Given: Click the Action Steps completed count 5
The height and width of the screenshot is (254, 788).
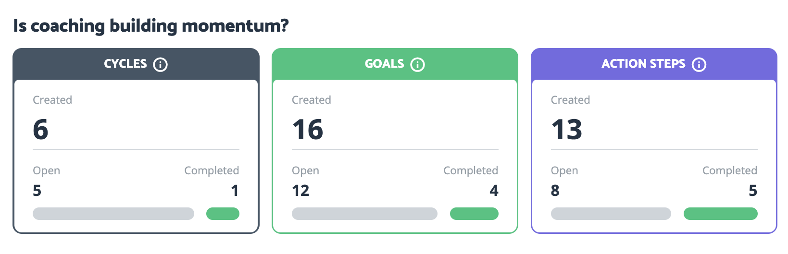Looking at the screenshot, I should click(753, 191).
